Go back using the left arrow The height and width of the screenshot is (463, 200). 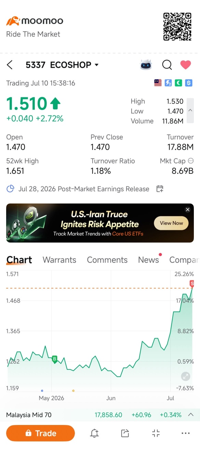coord(10,65)
